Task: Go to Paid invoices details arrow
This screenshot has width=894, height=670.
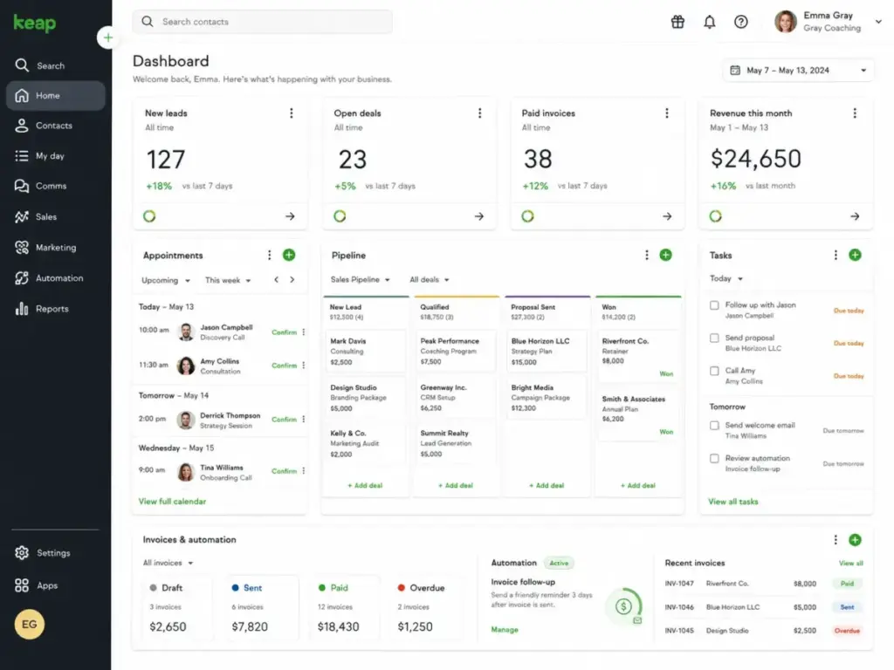Action: [667, 216]
